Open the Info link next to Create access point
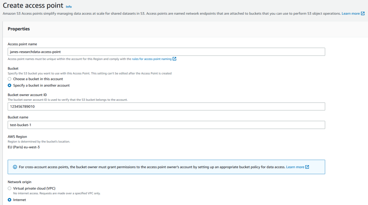The image size is (368, 205). [x=69, y=6]
